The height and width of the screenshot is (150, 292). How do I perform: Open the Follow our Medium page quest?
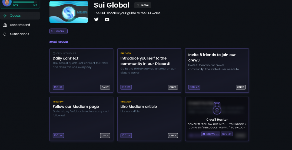click(81, 119)
